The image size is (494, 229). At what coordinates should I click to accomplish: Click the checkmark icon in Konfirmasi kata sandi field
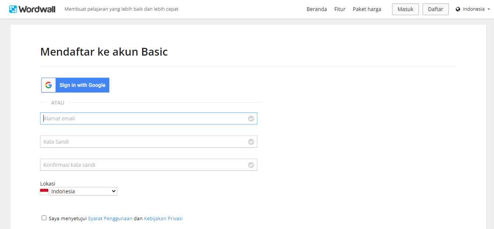click(x=251, y=165)
